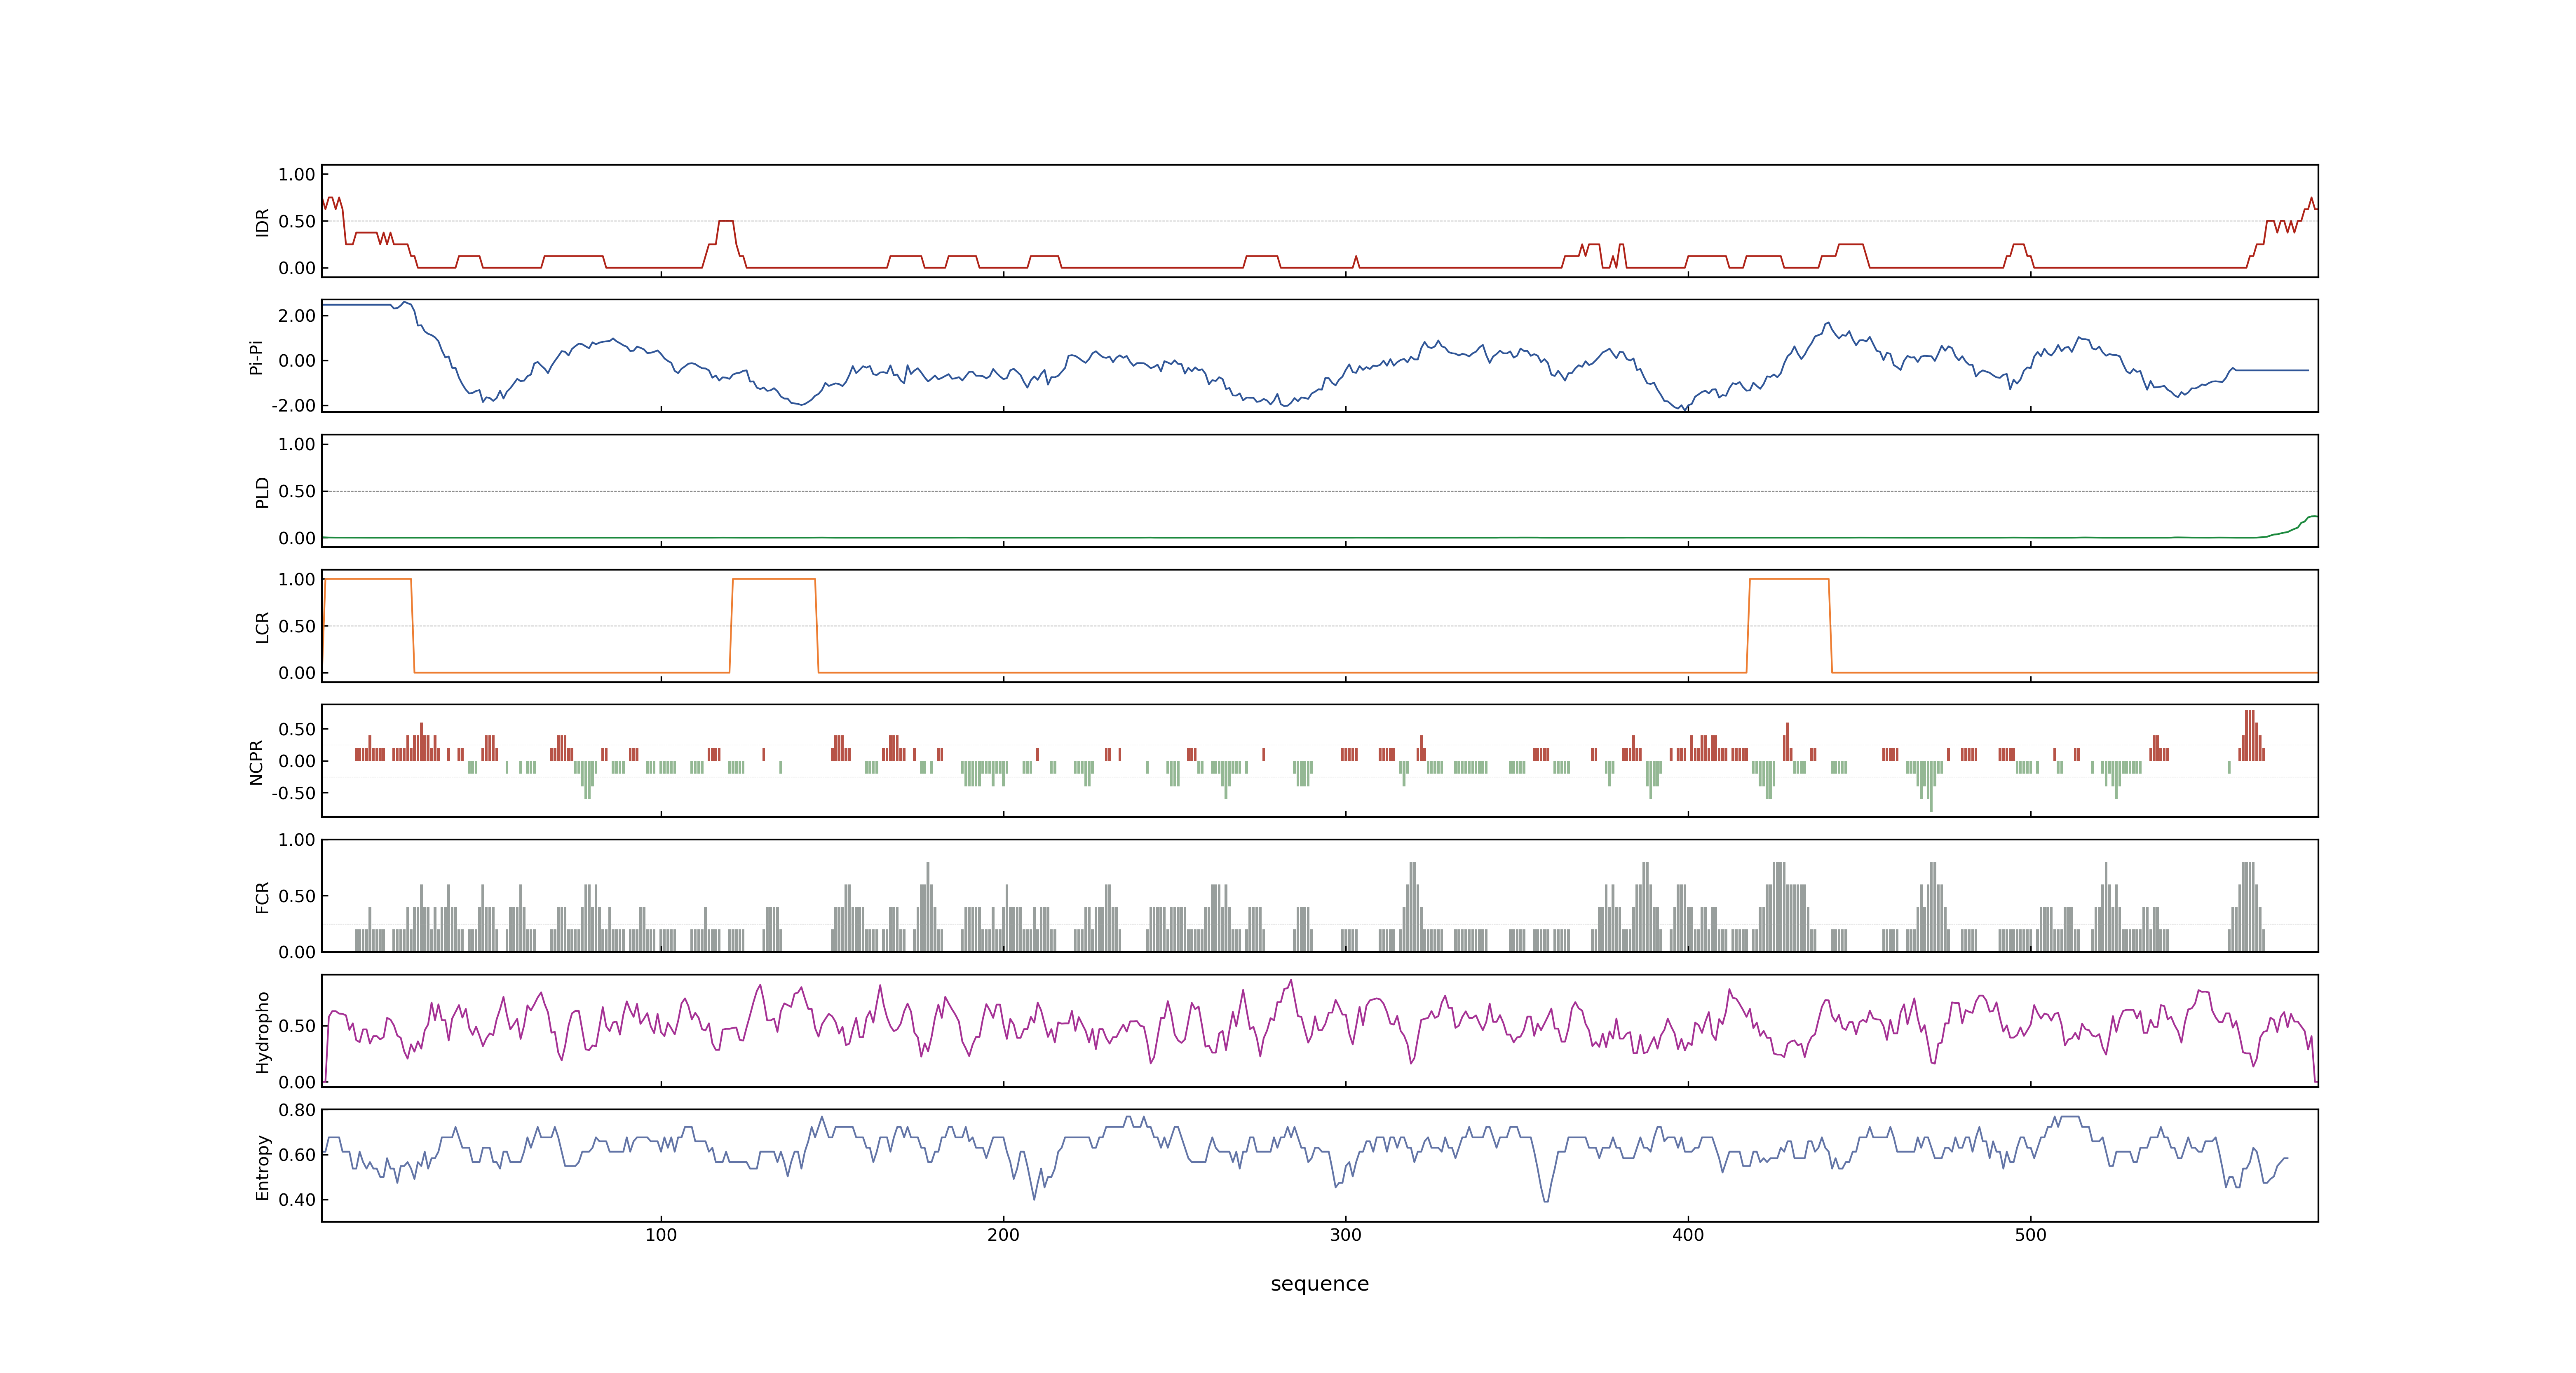The height and width of the screenshot is (1373, 2576).
Task: Click the FCR y-axis label
Action: (x=262, y=896)
